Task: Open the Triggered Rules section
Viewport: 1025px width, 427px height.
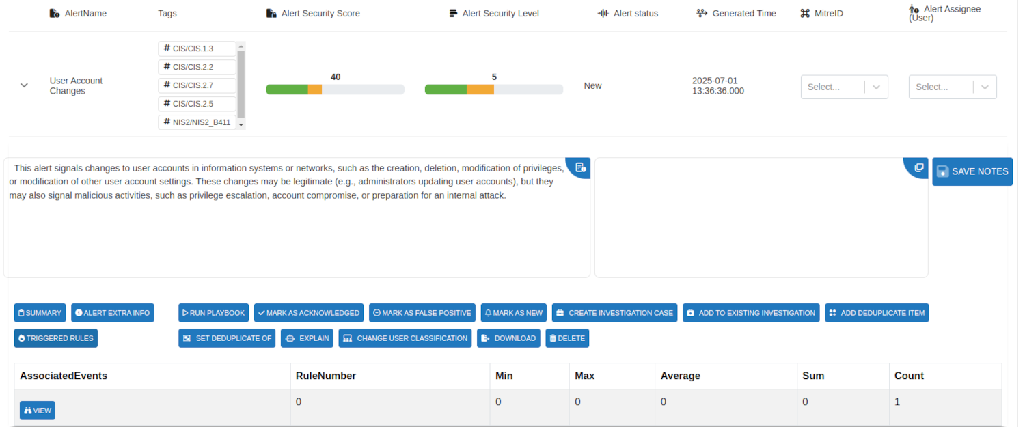Action: coord(55,338)
